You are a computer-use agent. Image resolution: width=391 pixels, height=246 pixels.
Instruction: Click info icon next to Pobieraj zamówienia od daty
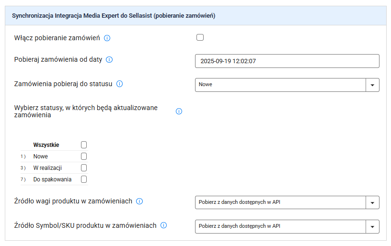click(109, 60)
